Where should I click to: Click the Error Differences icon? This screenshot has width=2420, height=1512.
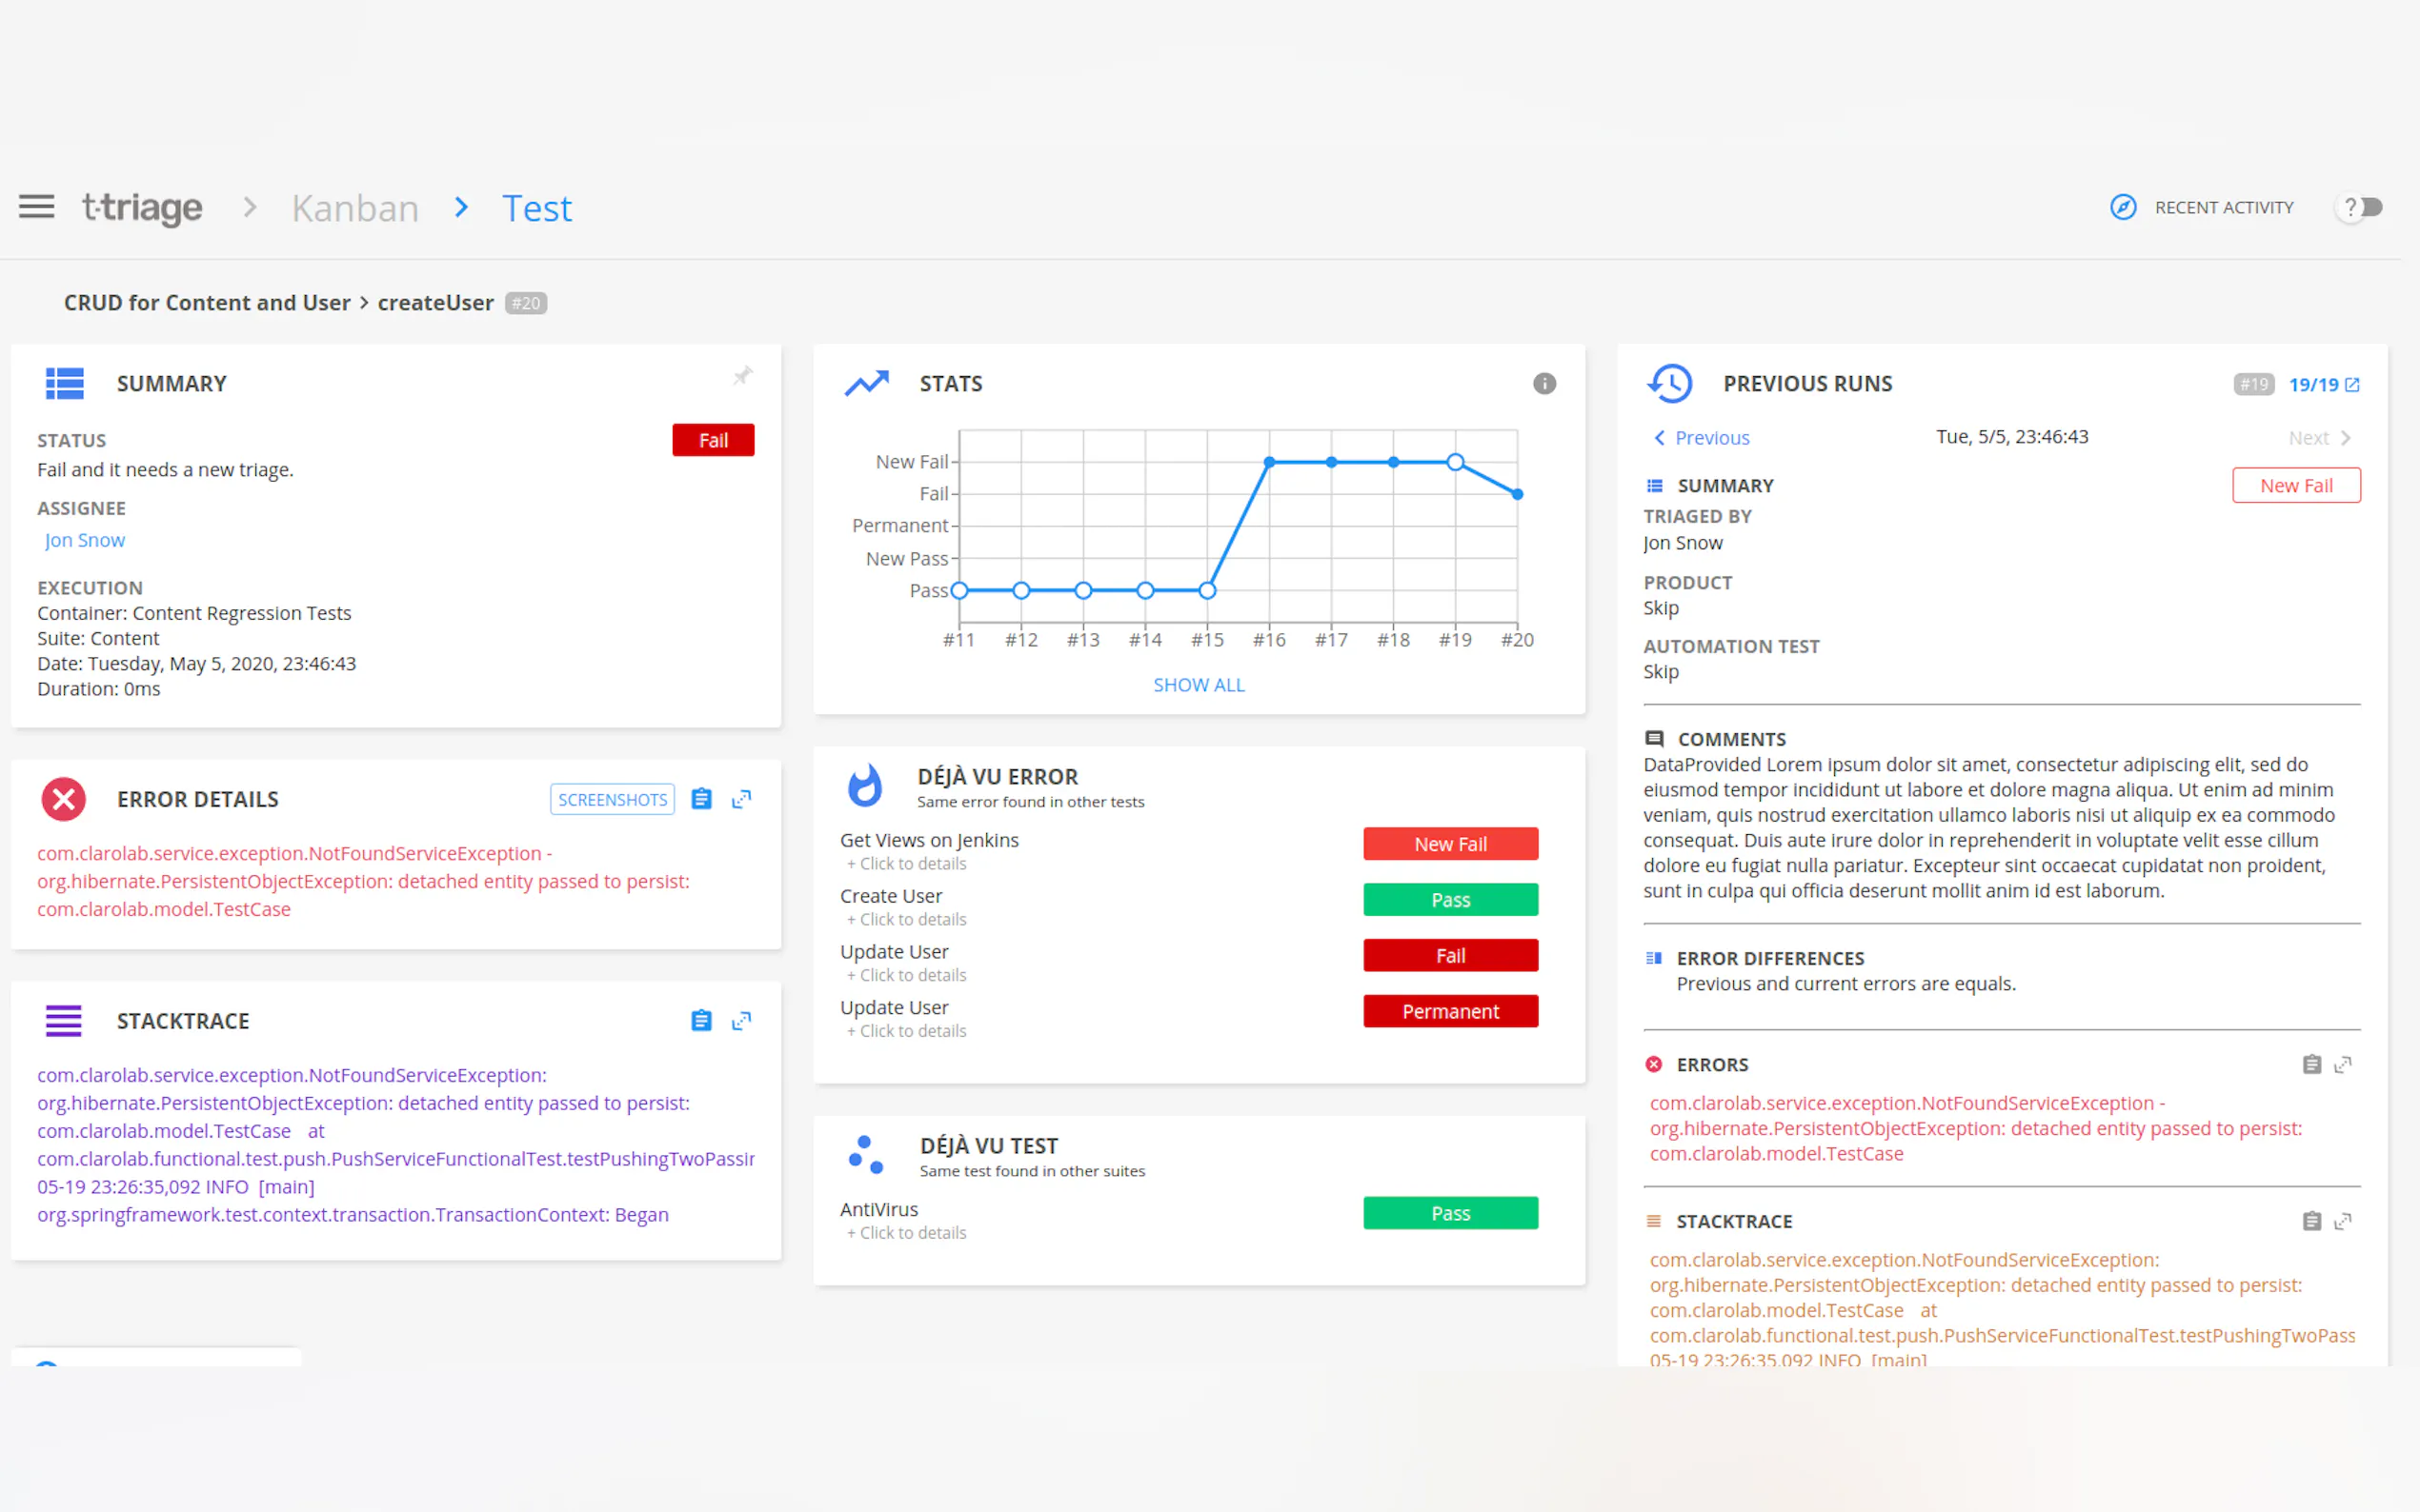tap(1655, 958)
